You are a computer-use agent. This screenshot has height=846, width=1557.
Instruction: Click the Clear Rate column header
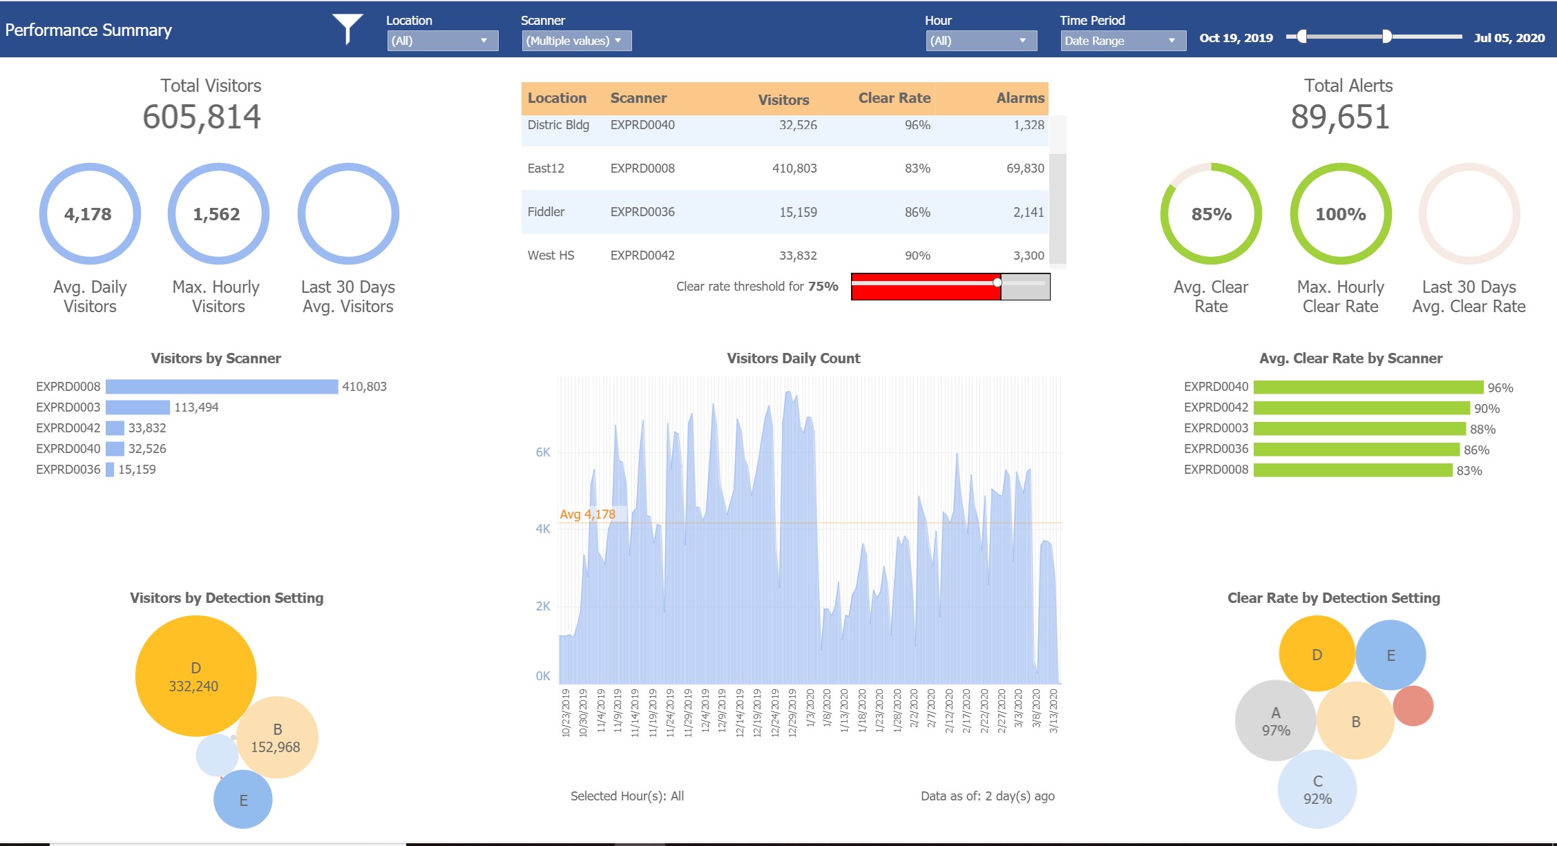(894, 98)
